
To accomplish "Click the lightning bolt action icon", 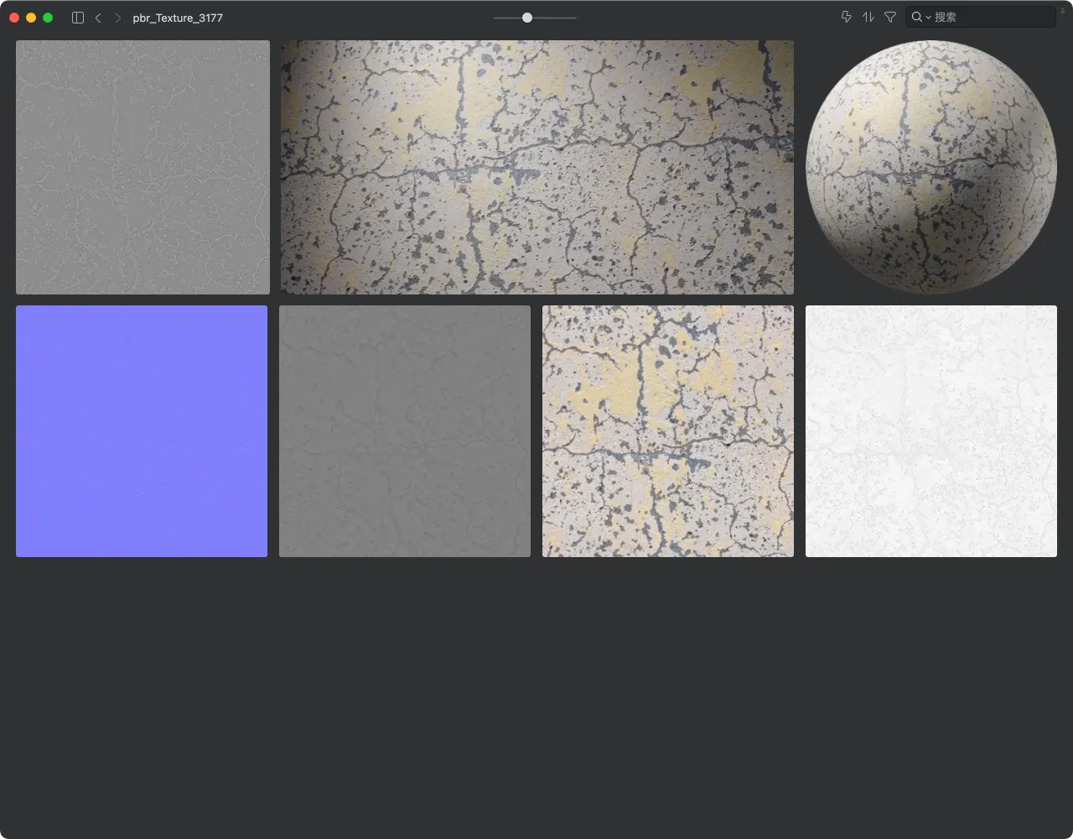I will [846, 17].
